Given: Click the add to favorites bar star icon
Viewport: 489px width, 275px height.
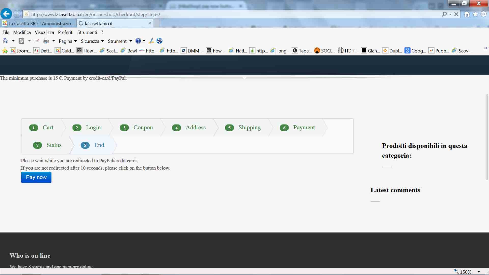Looking at the screenshot, I should (5, 51).
